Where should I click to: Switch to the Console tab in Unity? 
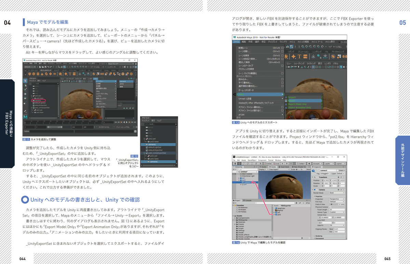[x=247, y=201]
